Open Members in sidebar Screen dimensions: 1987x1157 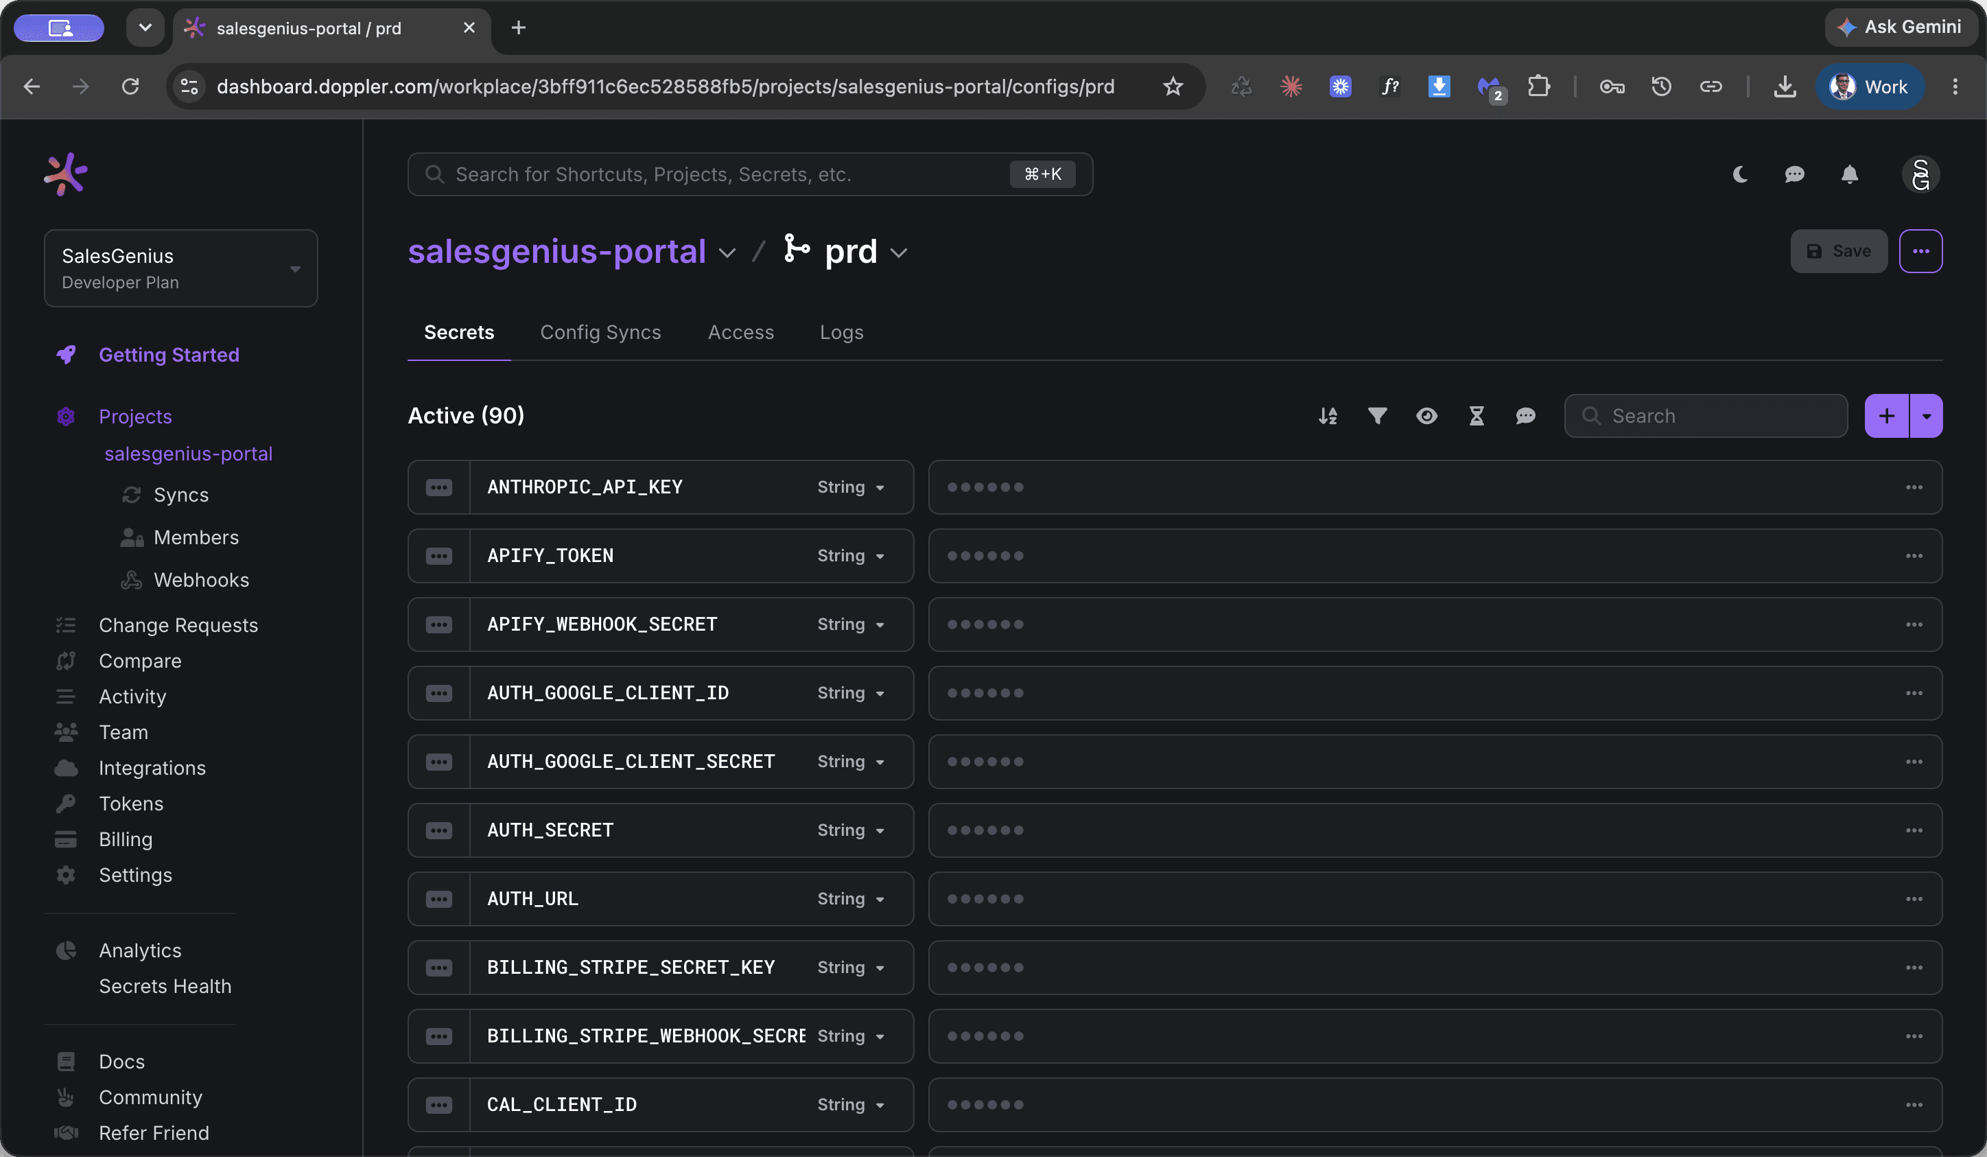click(x=196, y=537)
